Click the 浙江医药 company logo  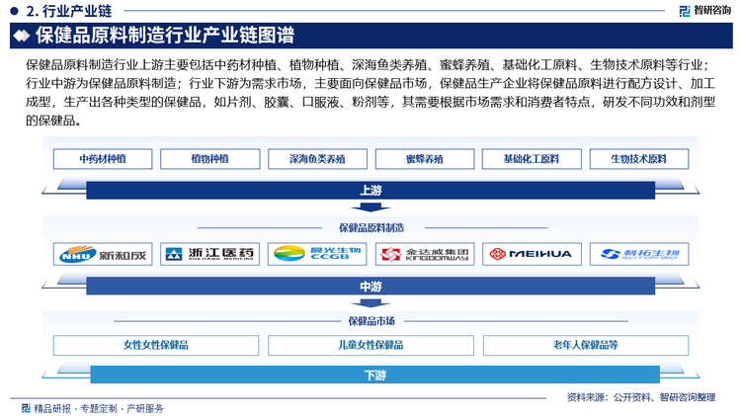coord(209,254)
